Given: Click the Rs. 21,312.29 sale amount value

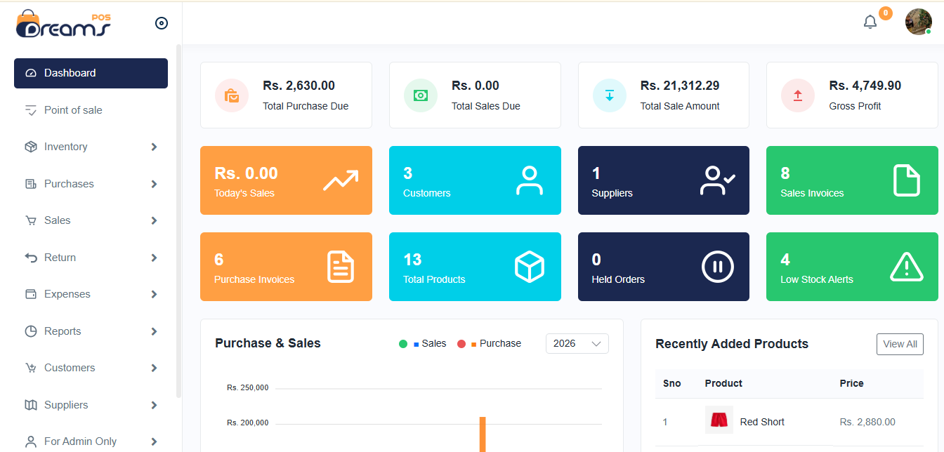Looking at the screenshot, I should coord(680,86).
